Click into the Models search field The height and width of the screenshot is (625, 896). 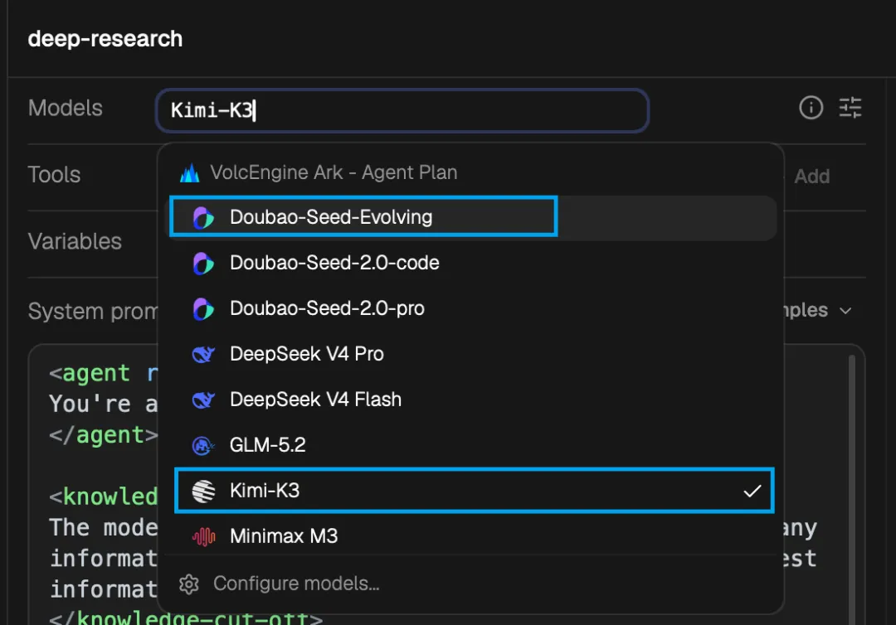click(x=402, y=110)
